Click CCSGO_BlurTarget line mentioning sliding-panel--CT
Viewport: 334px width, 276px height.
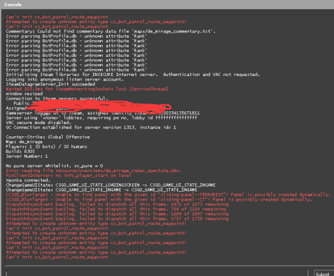[x=159, y=199]
